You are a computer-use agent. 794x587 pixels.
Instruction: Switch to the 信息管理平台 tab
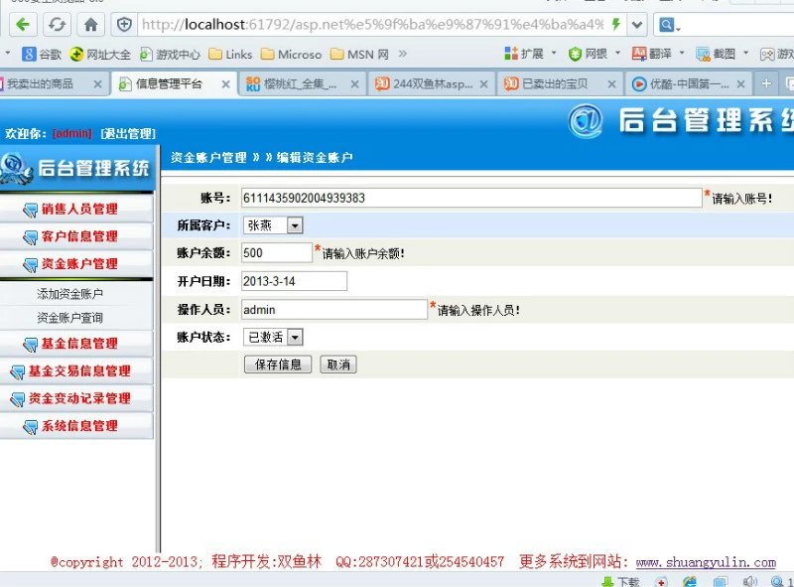pos(169,83)
